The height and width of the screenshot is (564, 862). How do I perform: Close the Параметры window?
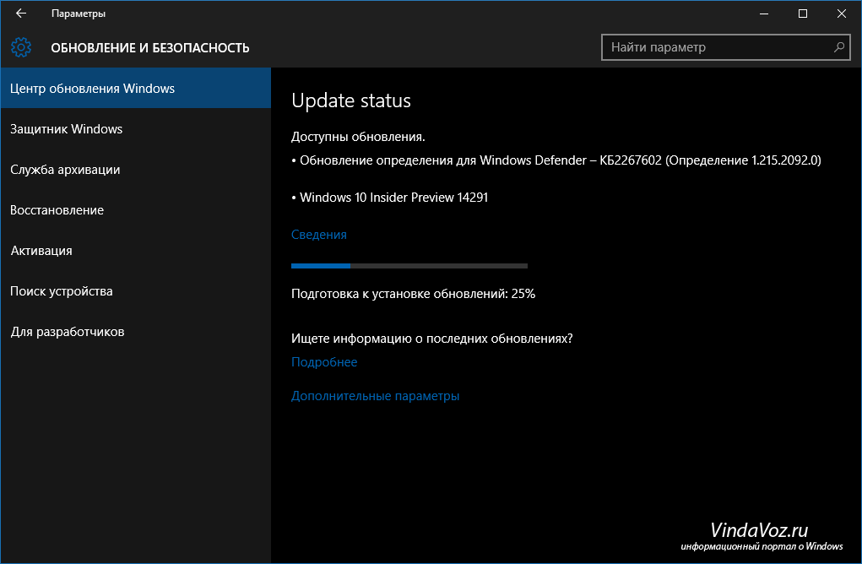(x=841, y=14)
